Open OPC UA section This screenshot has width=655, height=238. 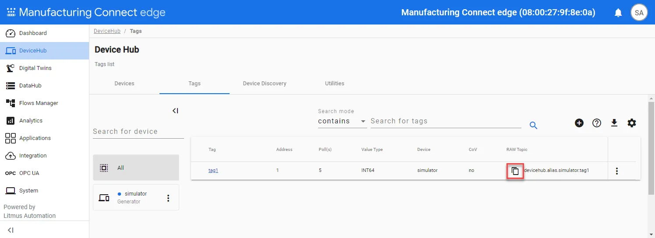(x=44, y=173)
